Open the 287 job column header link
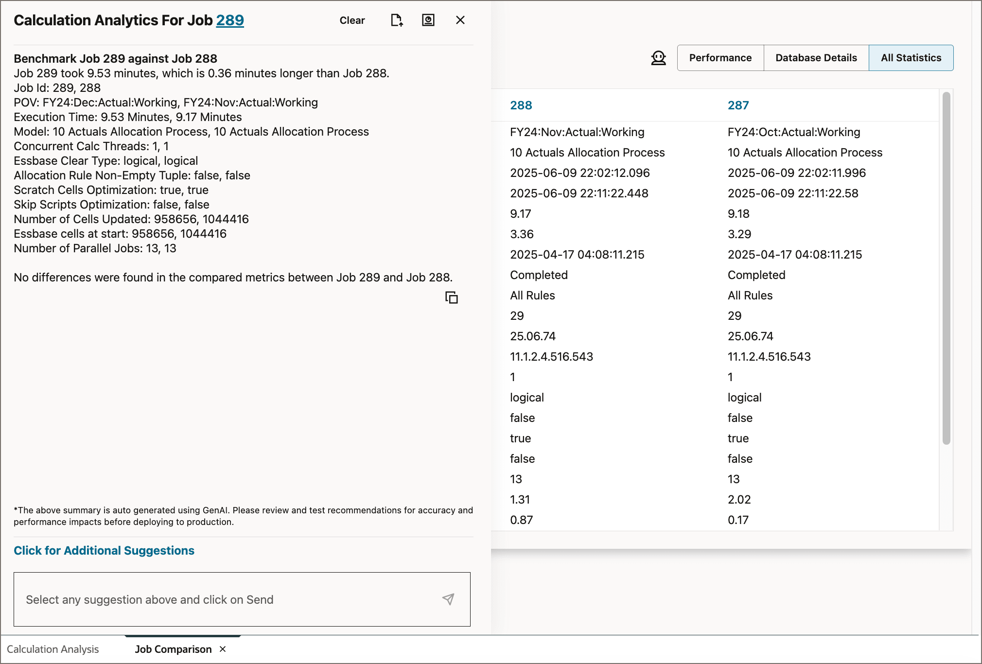982x664 pixels. point(738,105)
